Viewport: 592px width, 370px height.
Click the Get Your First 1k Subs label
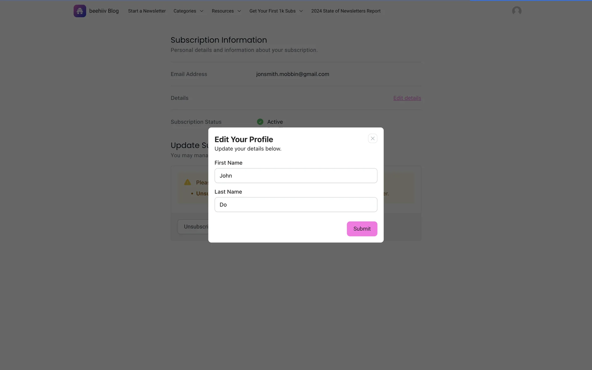tap(272, 11)
